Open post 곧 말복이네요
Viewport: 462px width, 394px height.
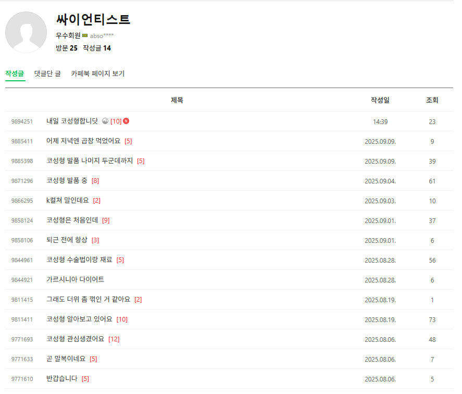click(x=66, y=359)
